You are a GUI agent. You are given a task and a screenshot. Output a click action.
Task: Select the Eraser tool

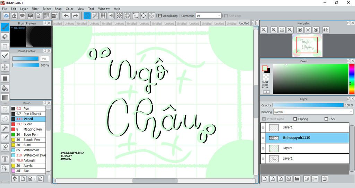coord(5,36)
